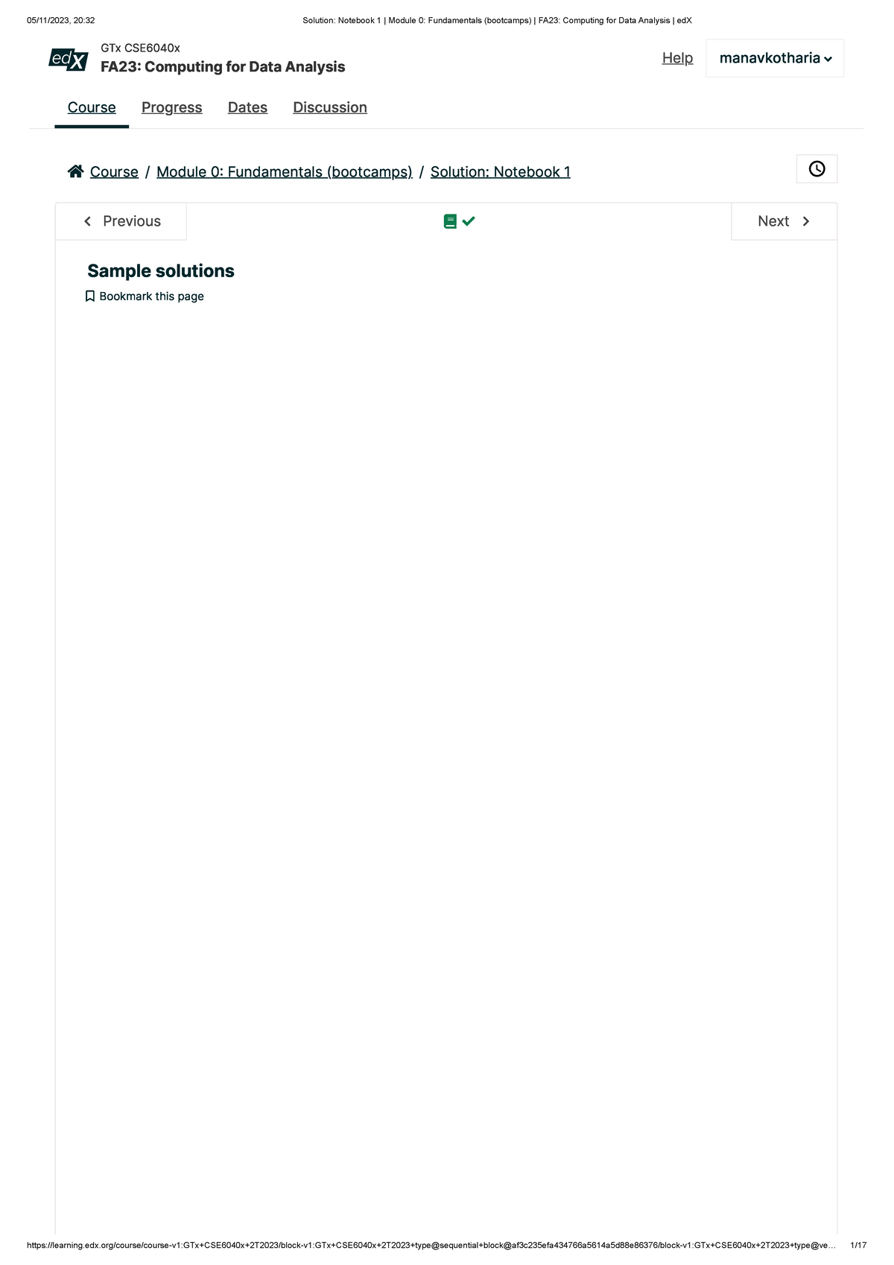Switch to the Dates tab
894x1265 pixels.
pos(247,107)
